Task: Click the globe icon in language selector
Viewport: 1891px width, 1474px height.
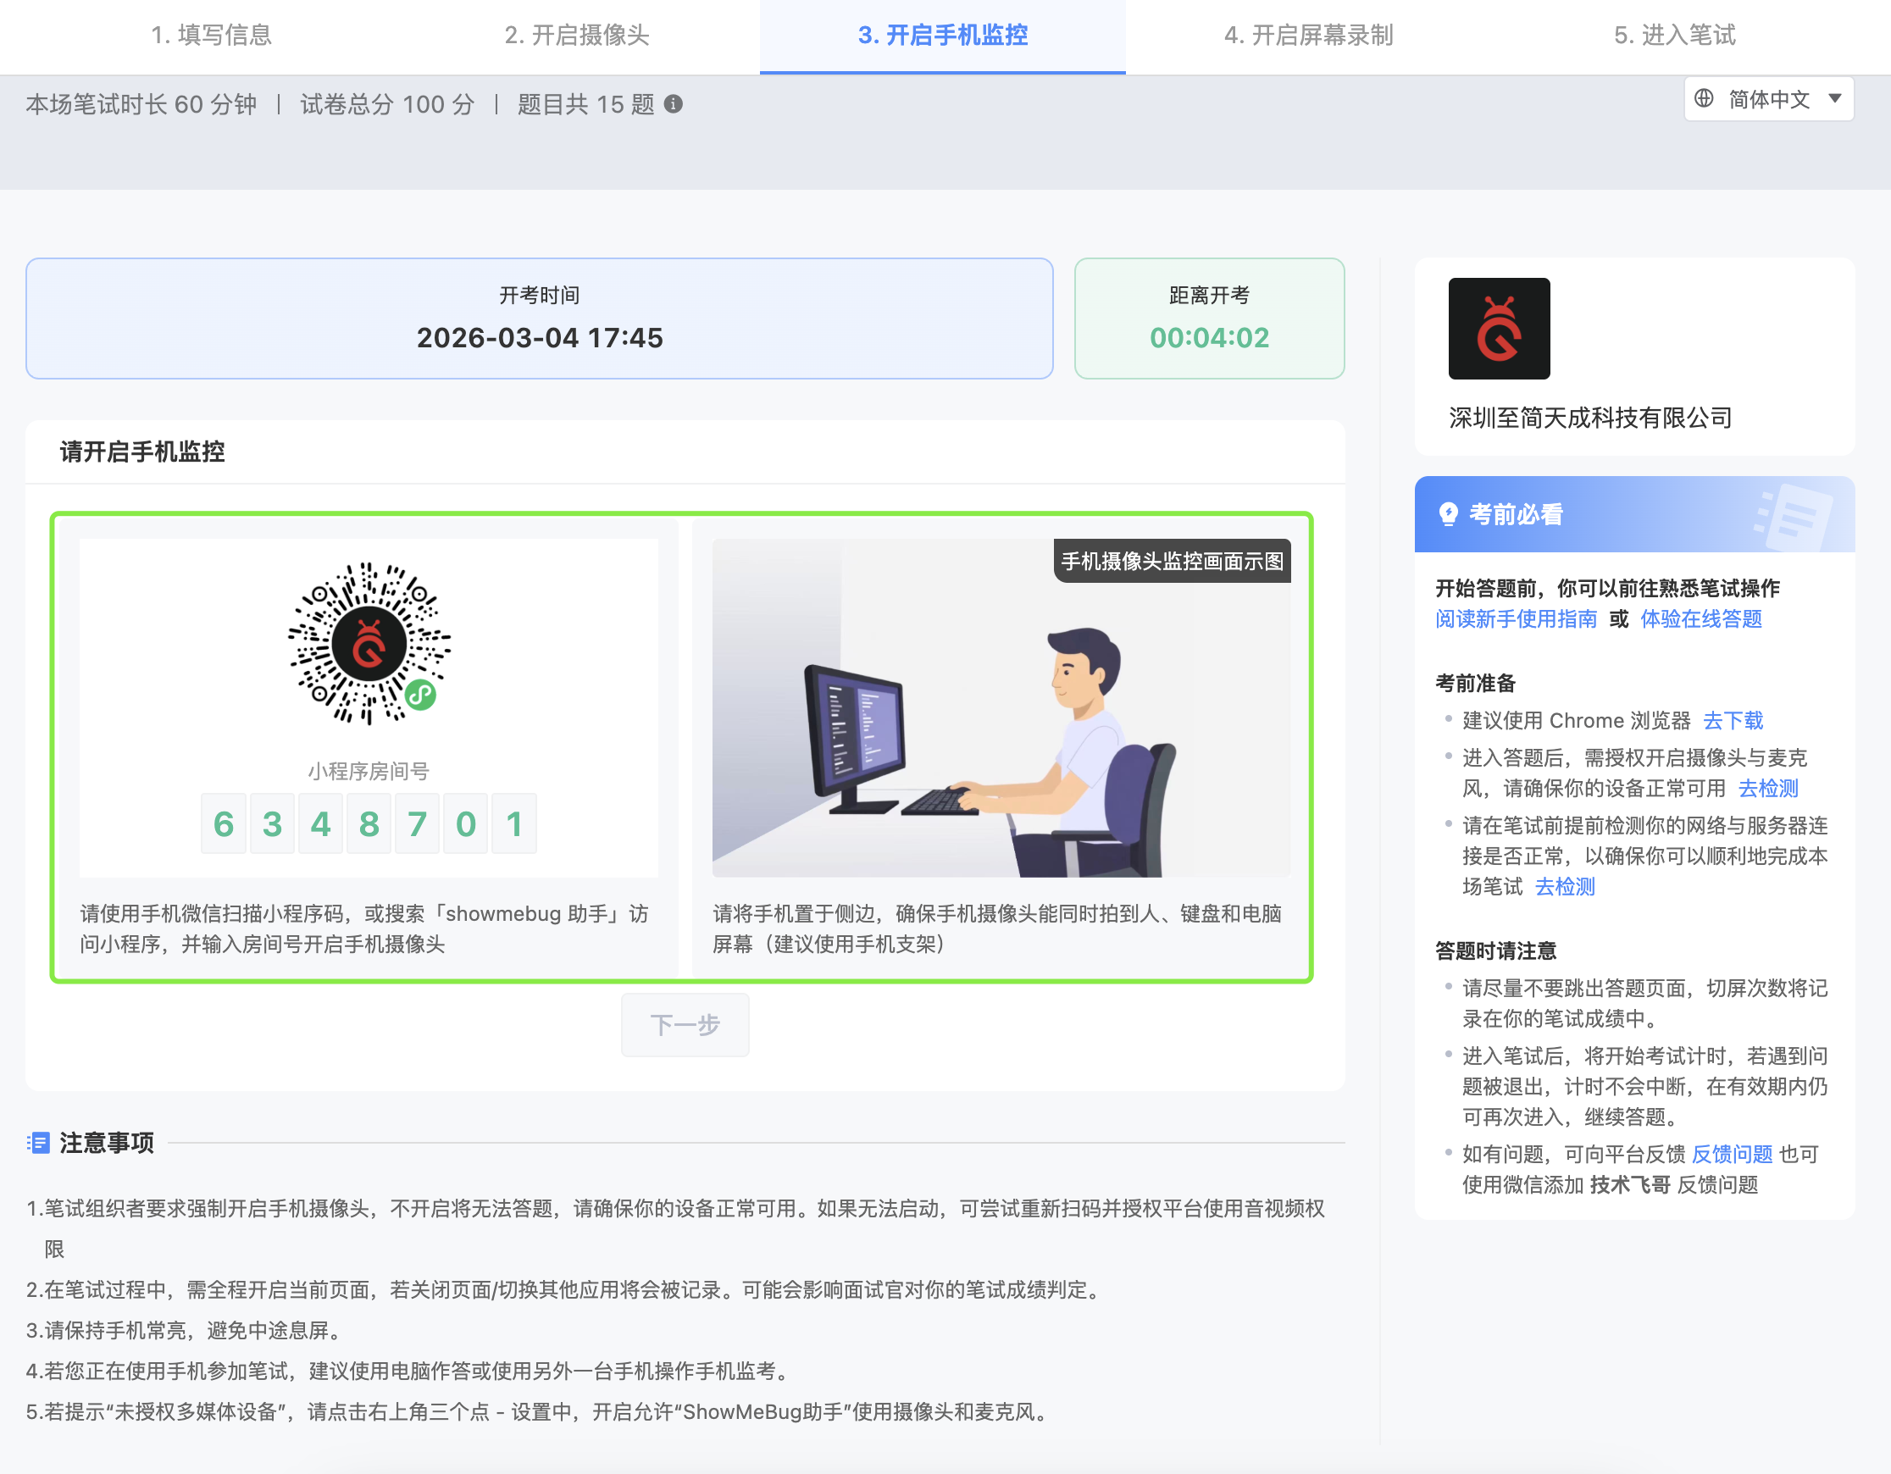Action: (1703, 98)
